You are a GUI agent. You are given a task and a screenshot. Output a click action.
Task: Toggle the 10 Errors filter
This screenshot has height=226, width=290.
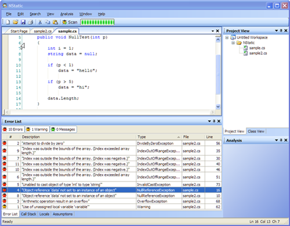13,129
